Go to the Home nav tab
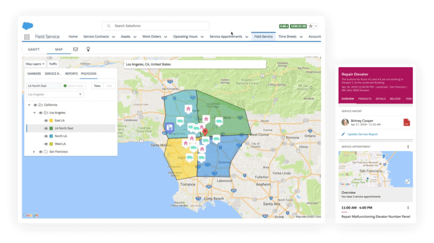Viewport: 434px width, 243px height. click(73, 37)
